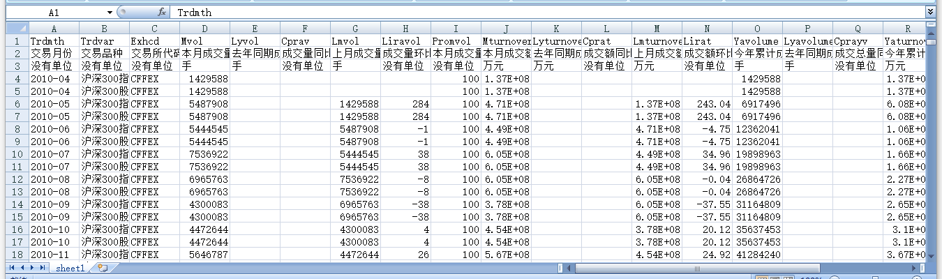Click the Lirat header cell
This screenshot has height=279, width=942.
click(708, 41)
